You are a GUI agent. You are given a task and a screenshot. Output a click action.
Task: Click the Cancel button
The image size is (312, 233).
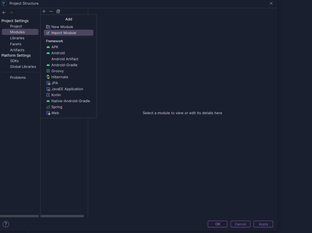[x=240, y=224]
